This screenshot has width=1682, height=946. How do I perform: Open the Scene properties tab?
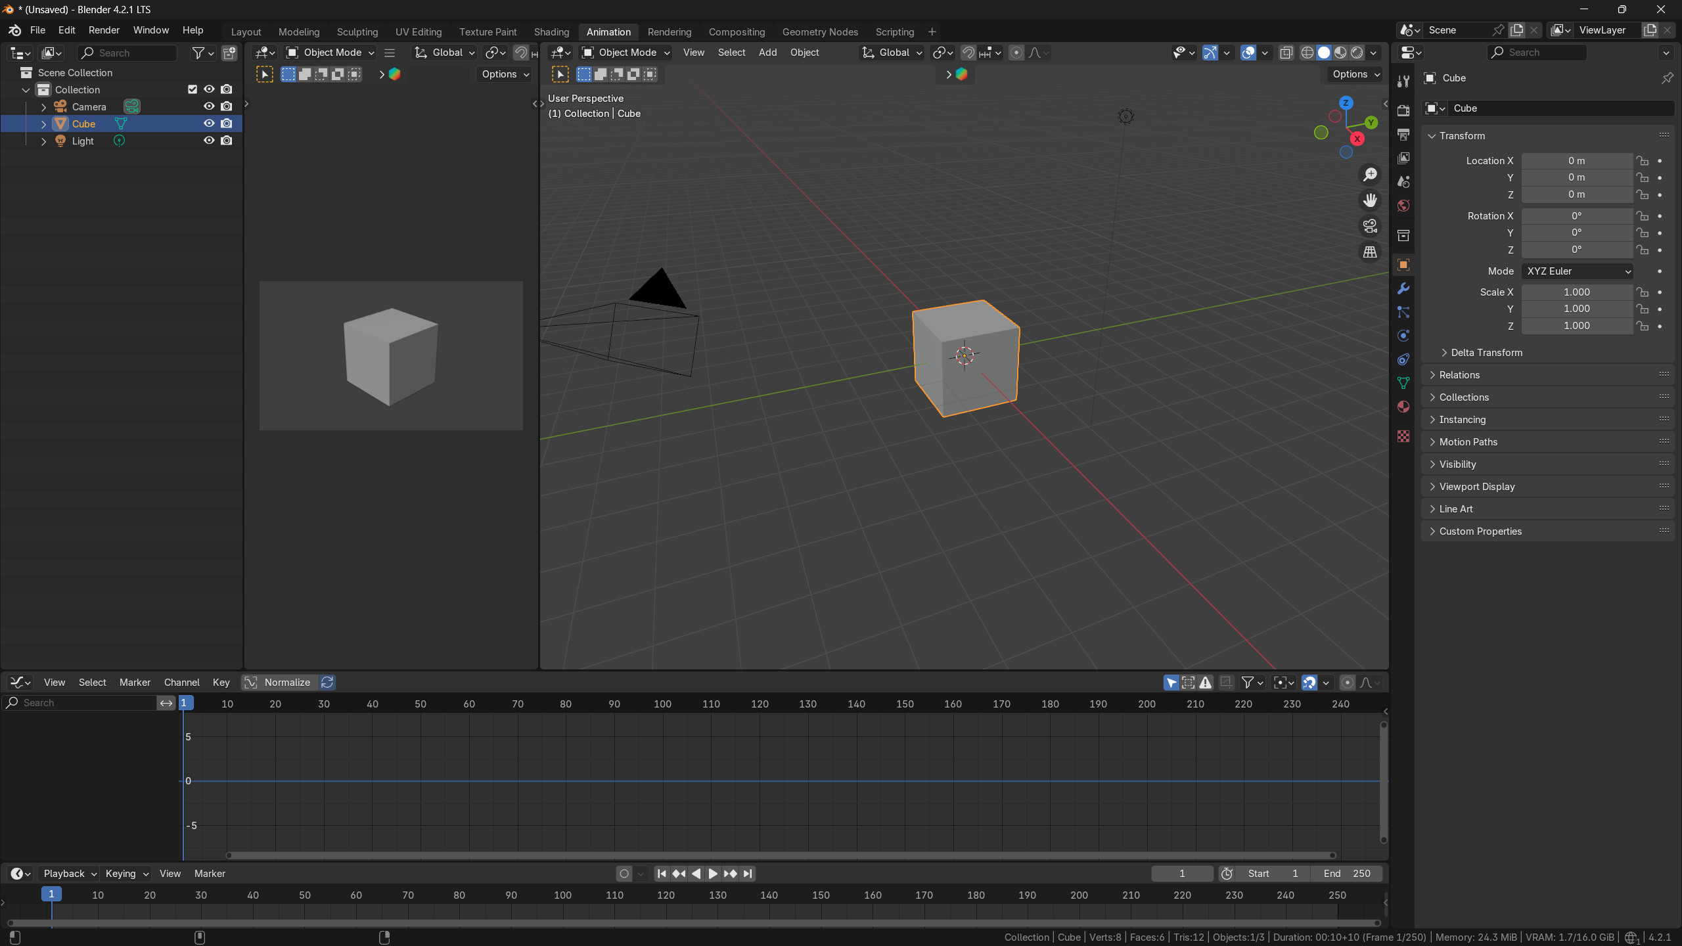[1403, 182]
